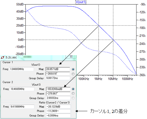Click Ratio Freq field 9.41986MHz
This screenshot has width=147, height=119.
pyautogui.click(x=22, y=107)
